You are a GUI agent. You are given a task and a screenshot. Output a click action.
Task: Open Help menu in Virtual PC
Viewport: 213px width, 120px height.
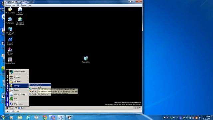coord(29,5)
